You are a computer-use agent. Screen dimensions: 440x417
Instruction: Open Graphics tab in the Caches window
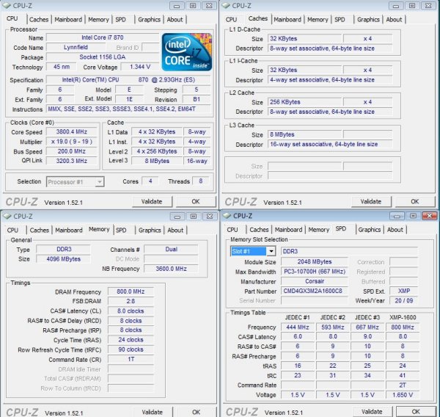click(368, 19)
